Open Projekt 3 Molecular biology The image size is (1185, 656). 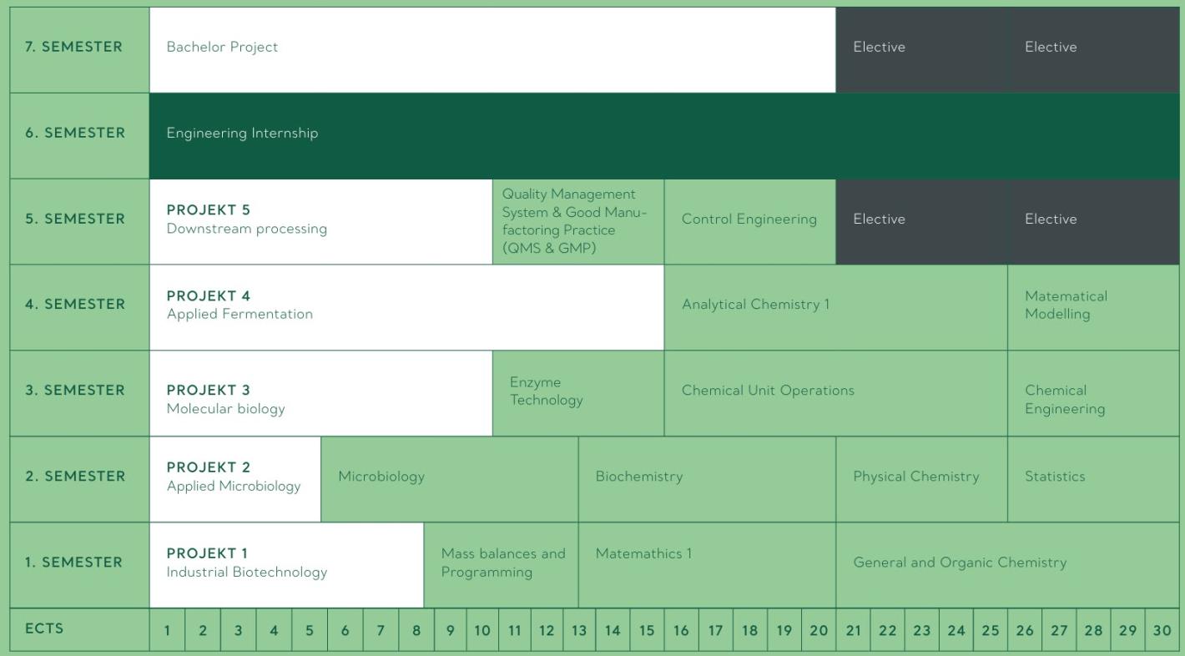[321, 393]
